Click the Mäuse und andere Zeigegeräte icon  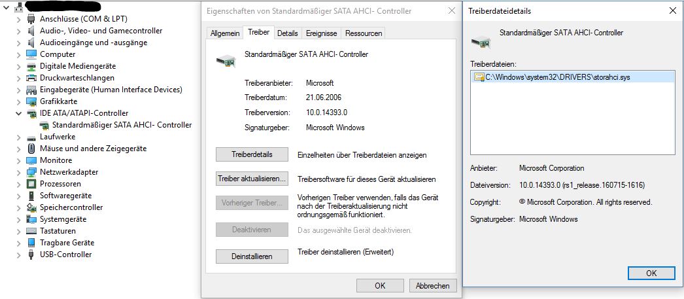point(31,149)
